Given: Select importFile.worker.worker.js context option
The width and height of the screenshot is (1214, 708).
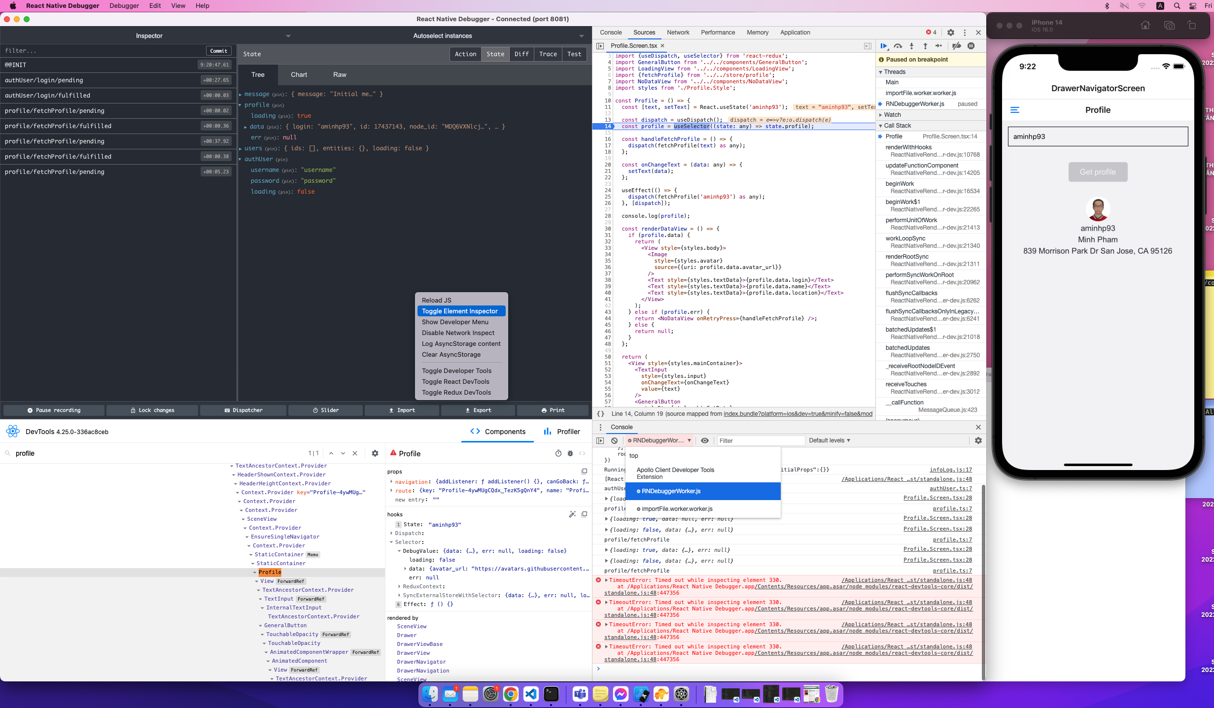Looking at the screenshot, I should 703,509.
